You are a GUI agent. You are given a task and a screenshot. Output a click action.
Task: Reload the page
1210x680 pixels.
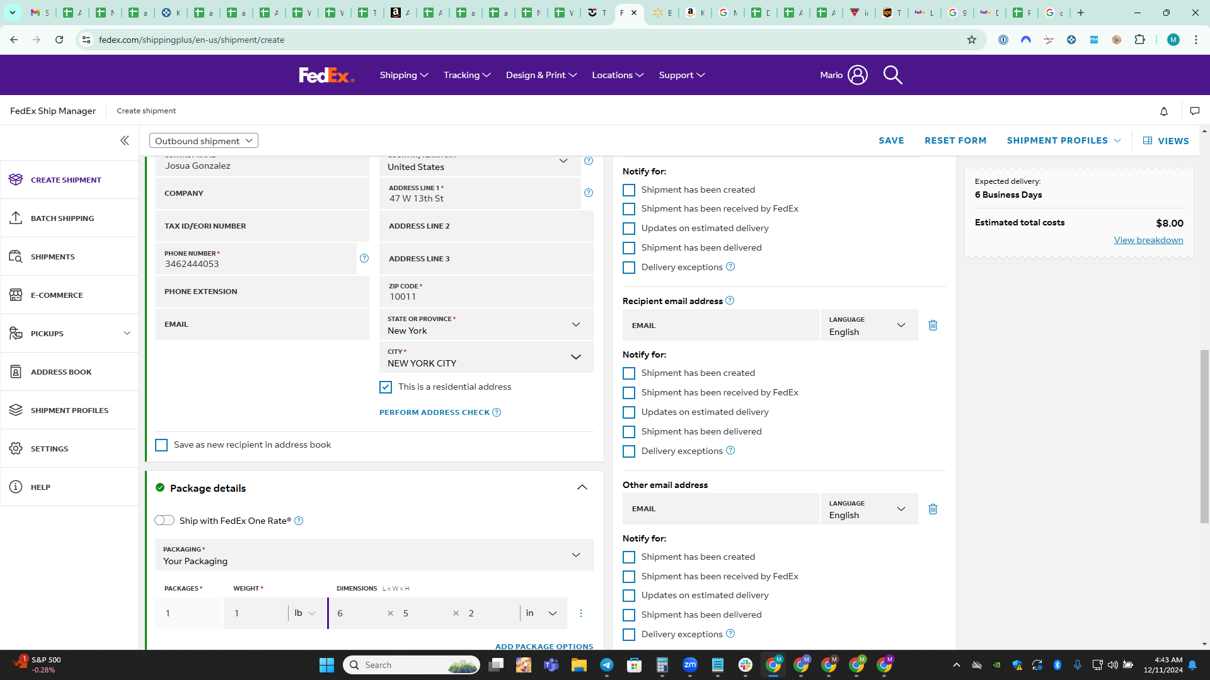[x=59, y=40]
